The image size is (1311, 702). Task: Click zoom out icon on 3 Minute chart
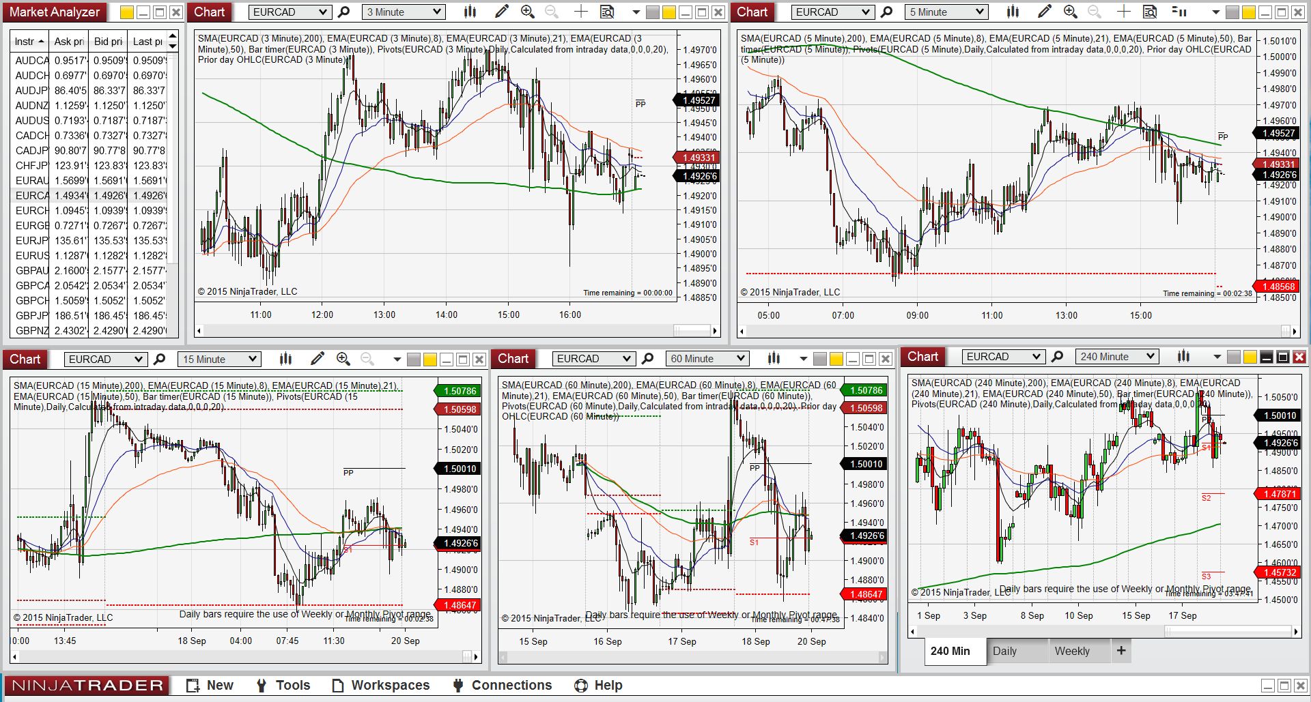tap(552, 12)
